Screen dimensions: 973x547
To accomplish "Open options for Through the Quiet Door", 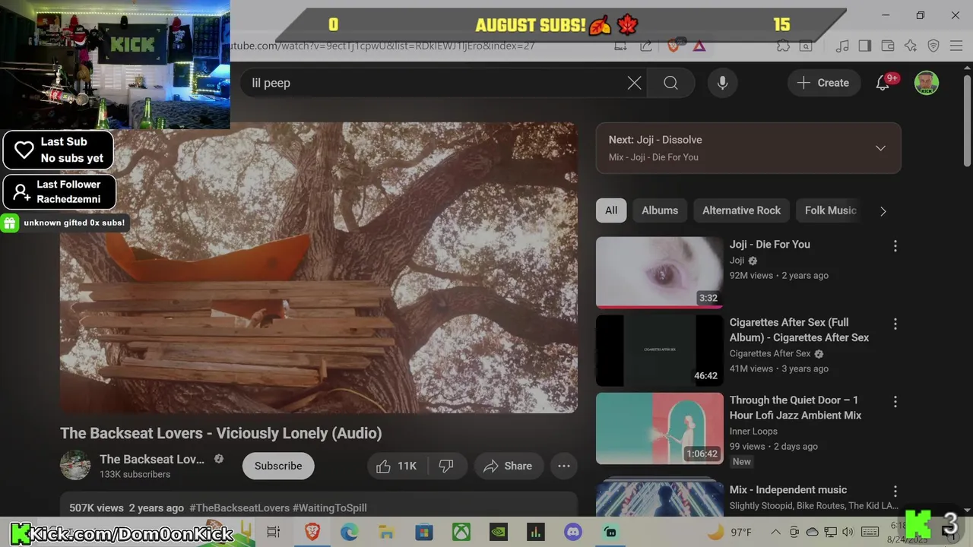I will point(895,401).
